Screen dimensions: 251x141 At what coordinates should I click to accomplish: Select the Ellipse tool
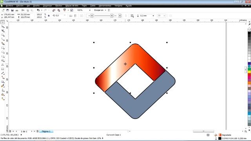pyautogui.click(x=3, y=52)
